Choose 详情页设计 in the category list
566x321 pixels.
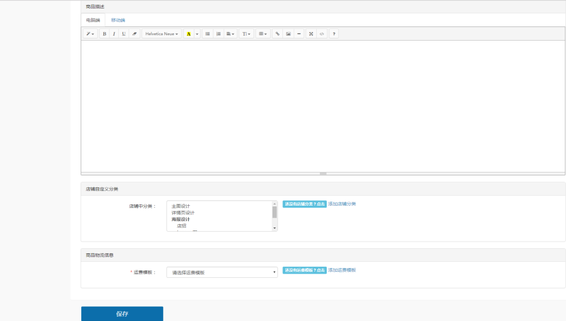183,213
